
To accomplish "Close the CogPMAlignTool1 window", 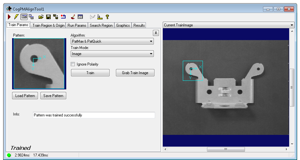I will pyautogui.click(x=289, y=9).
